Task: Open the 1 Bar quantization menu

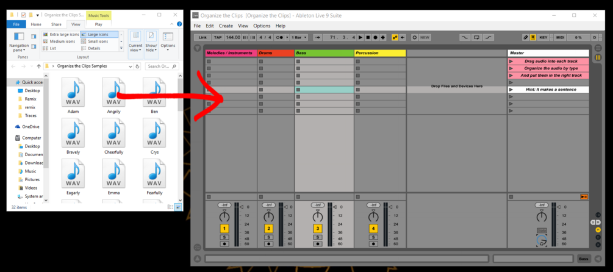Action: click(299, 38)
